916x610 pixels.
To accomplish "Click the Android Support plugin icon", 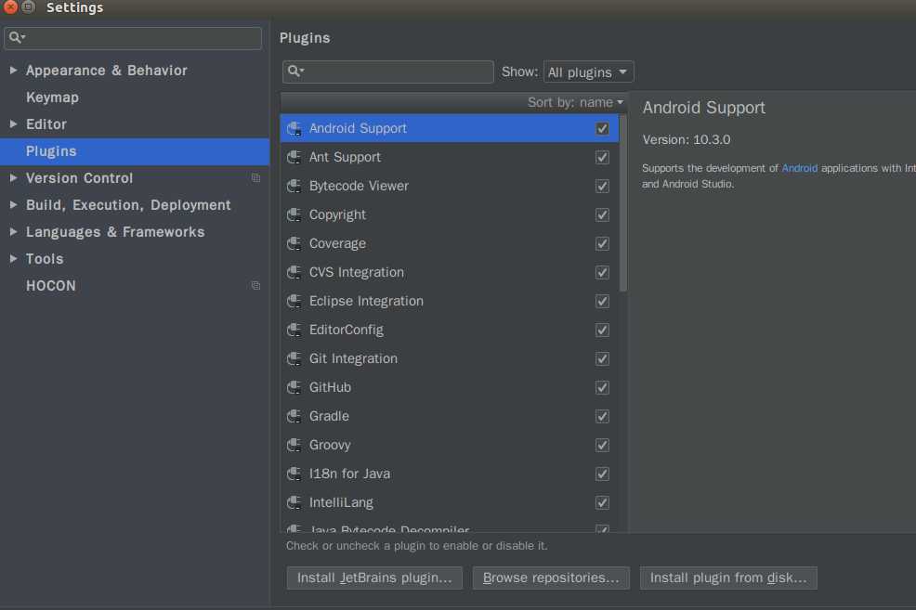I will point(294,128).
